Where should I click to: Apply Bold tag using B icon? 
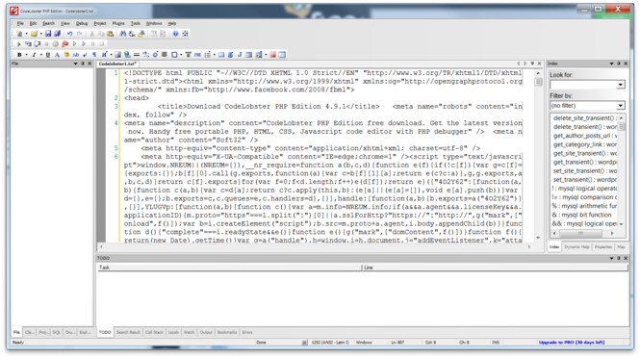coord(19,54)
